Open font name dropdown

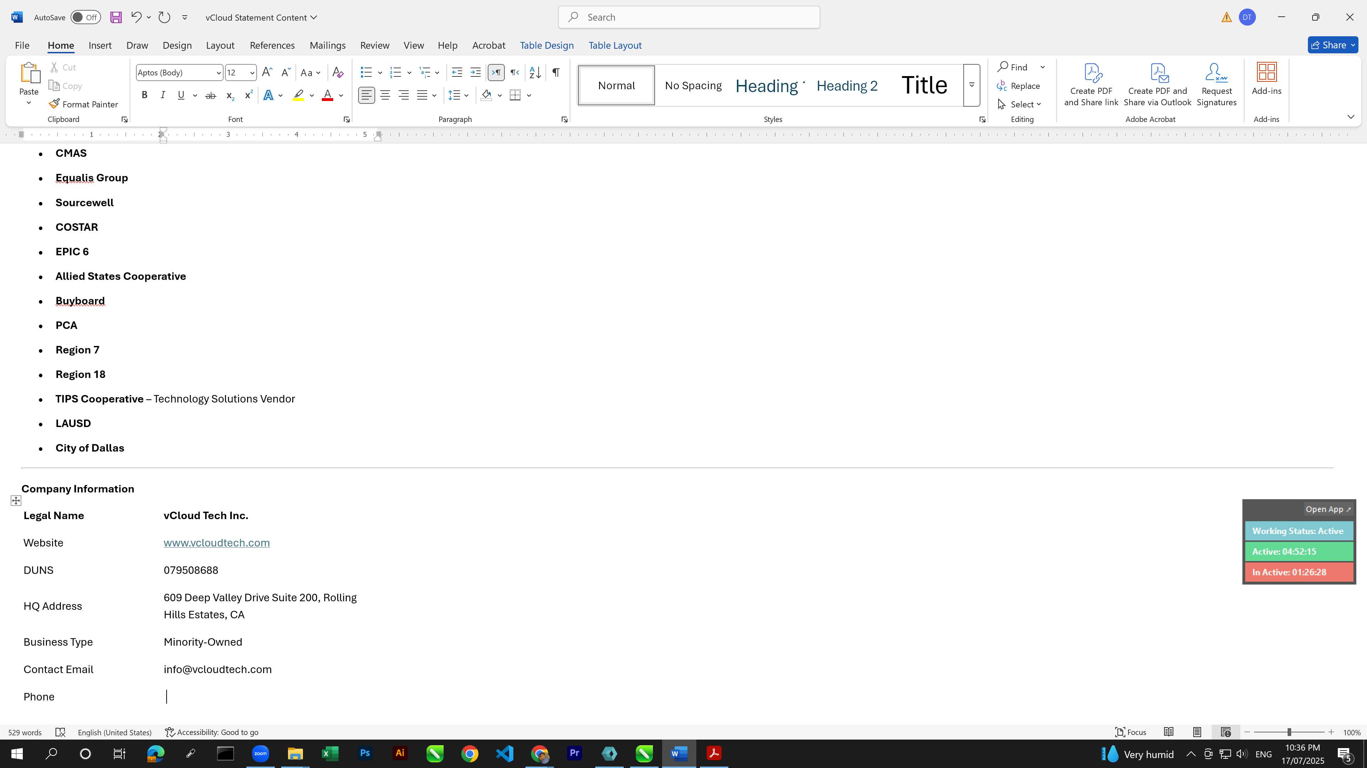tap(218, 73)
